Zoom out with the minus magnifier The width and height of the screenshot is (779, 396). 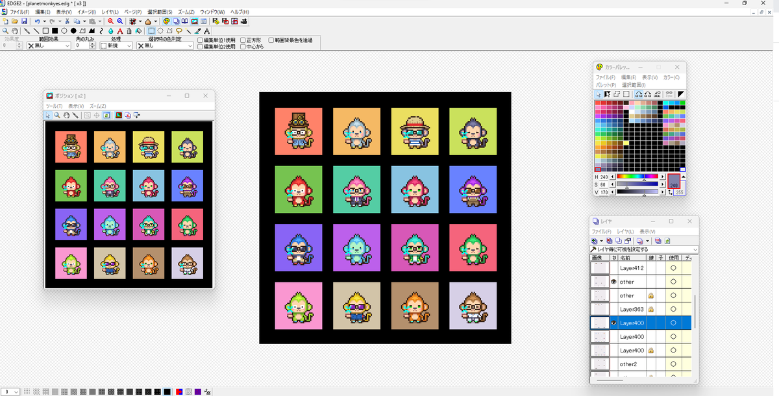coord(120,21)
